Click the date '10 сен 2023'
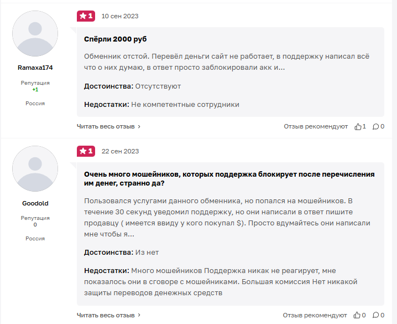Viewport: 397px width, 324px height. 120,16
